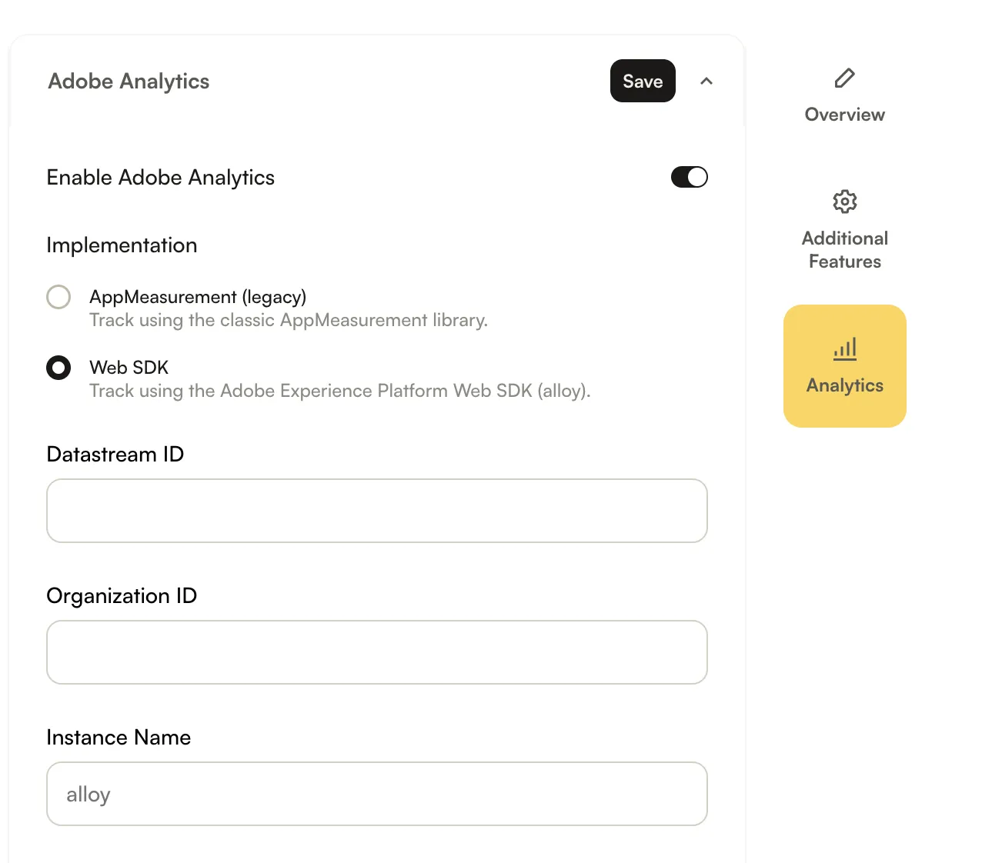Toggle Enable Adobe Analytics switch off
Image resolution: width=982 pixels, height=863 pixels.
[689, 177]
